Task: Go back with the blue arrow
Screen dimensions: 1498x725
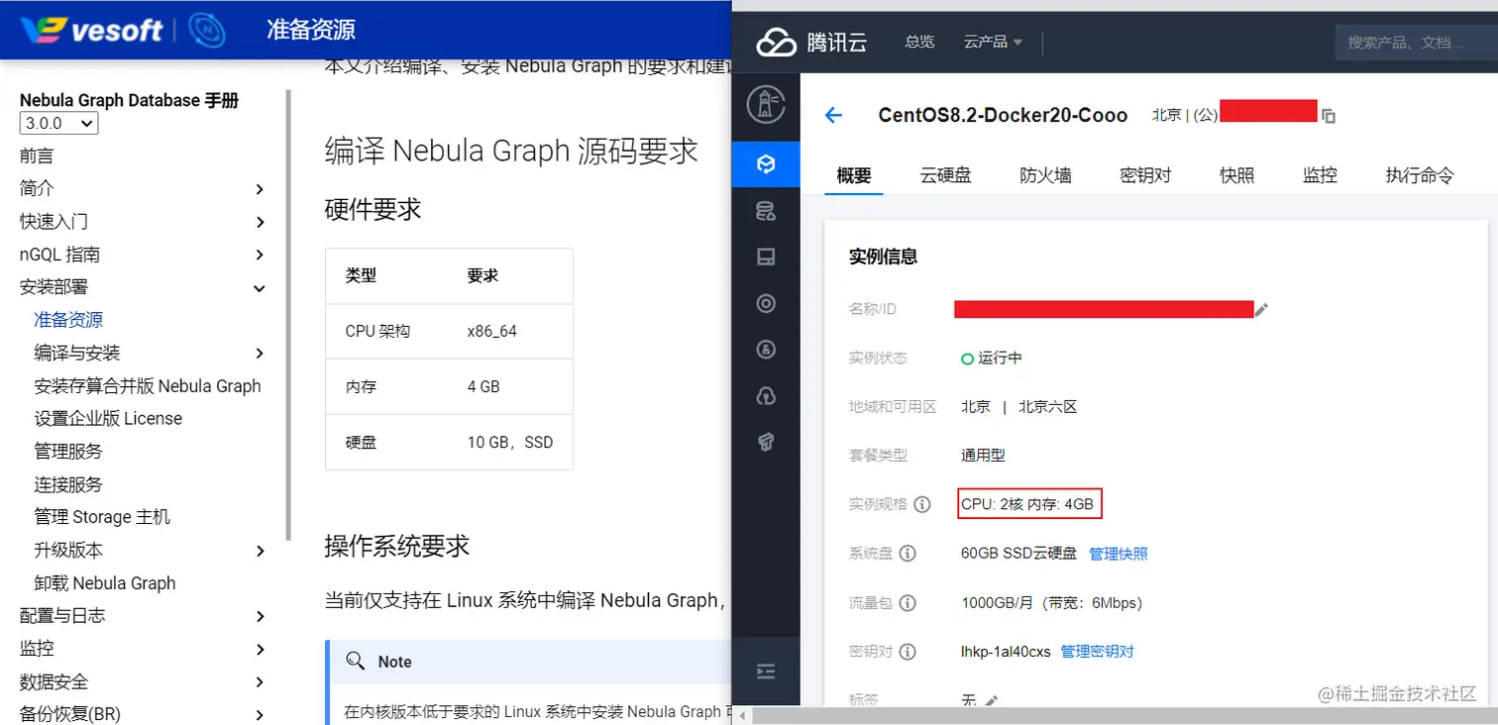Action: [x=833, y=115]
